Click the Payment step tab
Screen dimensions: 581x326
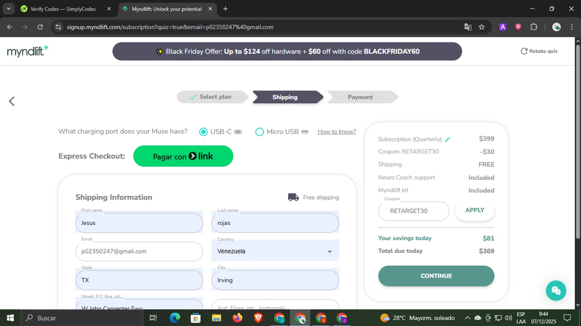pos(362,97)
